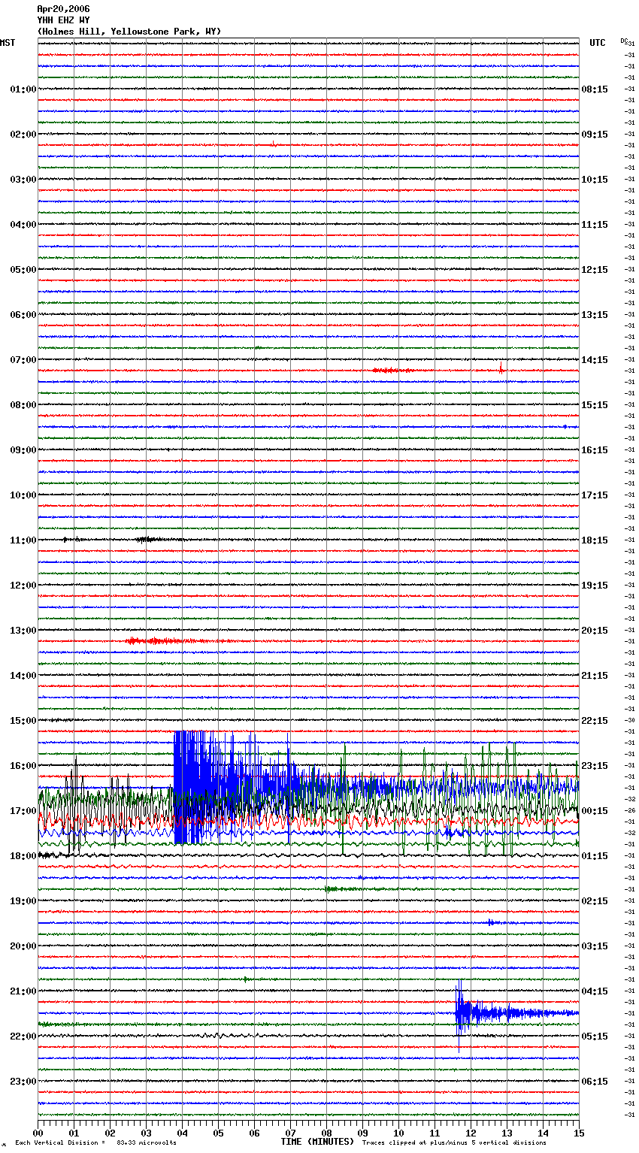Select the 18:00 MST time label
Viewport: 639px width, 1153px height.
point(23,856)
